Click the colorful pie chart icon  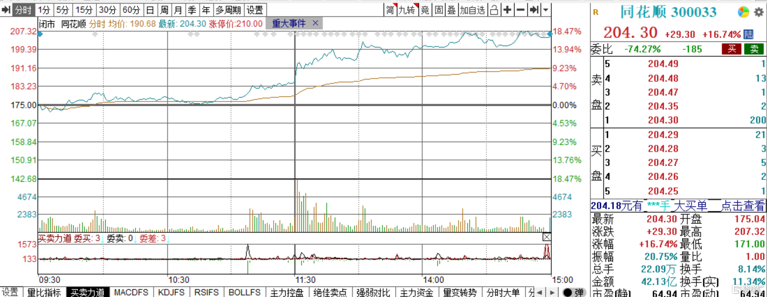click(743, 12)
